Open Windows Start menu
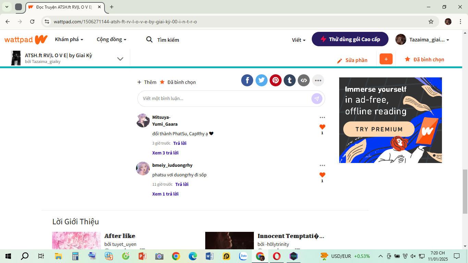Viewport: 468px width, 263px height. coord(8,256)
